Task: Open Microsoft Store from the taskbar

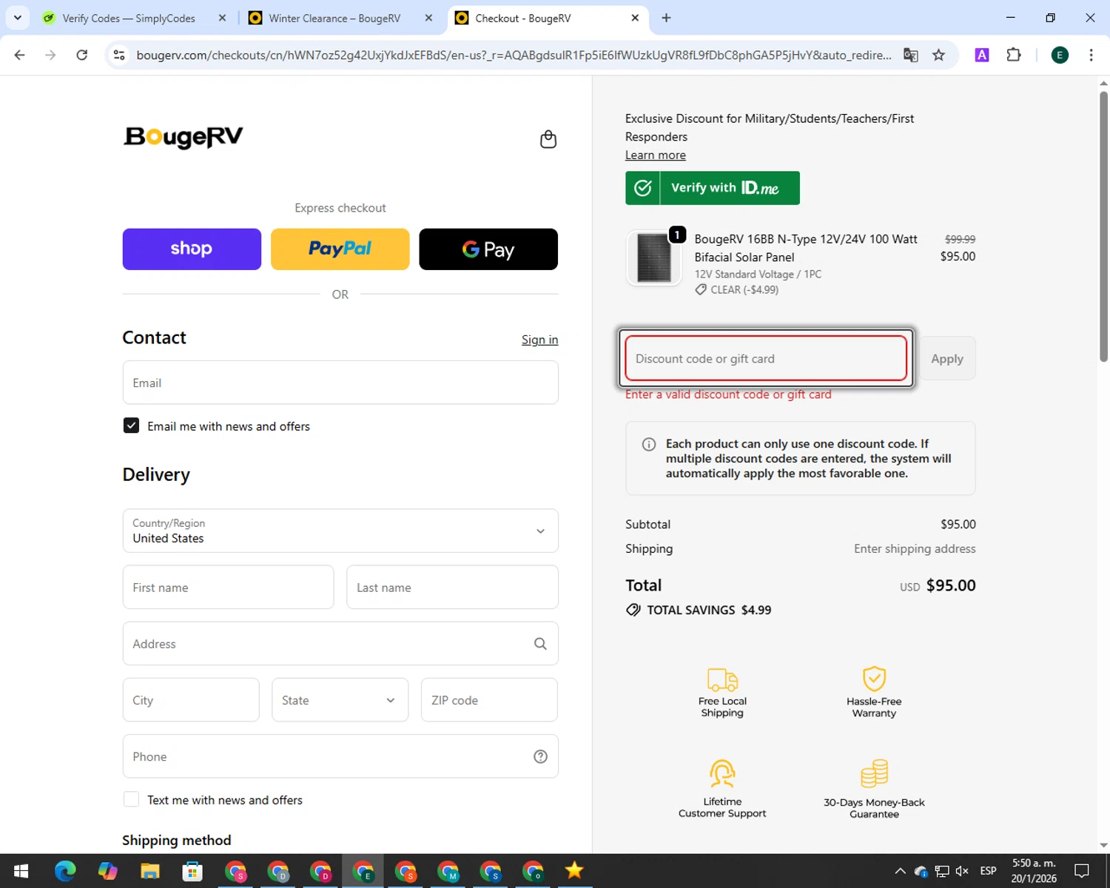Action: click(x=192, y=871)
